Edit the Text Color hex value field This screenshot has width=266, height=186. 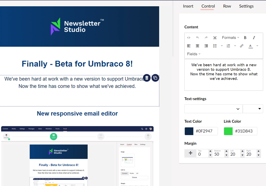205,131
